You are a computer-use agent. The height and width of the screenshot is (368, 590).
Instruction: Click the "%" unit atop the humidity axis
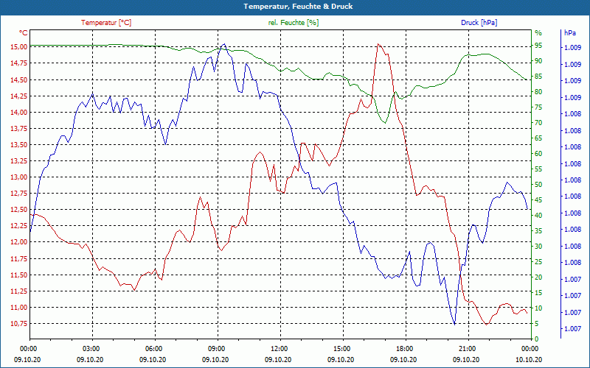click(538, 33)
